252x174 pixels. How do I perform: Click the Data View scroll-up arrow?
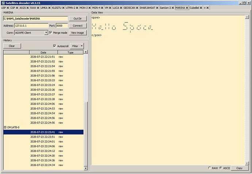click(x=247, y=17)
